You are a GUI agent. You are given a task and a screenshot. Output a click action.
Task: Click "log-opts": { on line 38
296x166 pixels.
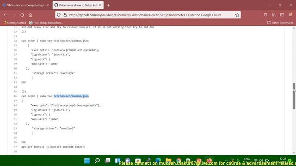[41, 59]
